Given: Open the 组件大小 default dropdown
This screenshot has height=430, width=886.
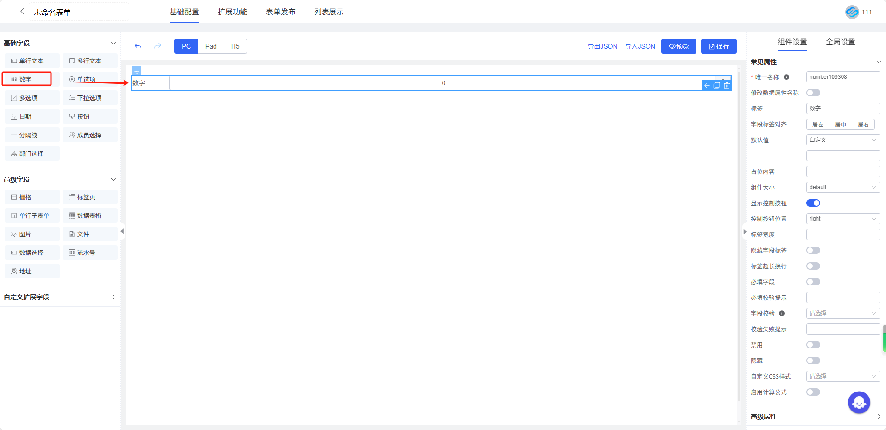Looking at the screenshot, I should coord(842,187).
